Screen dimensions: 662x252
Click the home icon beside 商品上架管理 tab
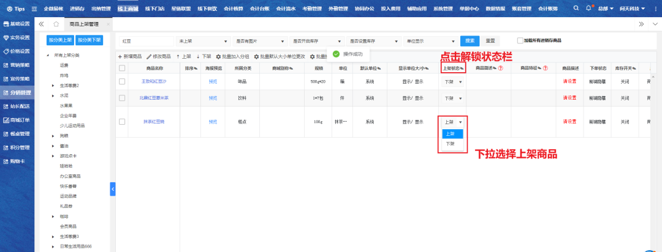[x=56, y=24]
